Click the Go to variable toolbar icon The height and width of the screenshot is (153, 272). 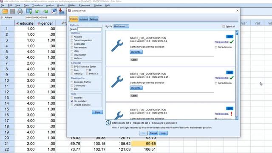coord(61,11)
